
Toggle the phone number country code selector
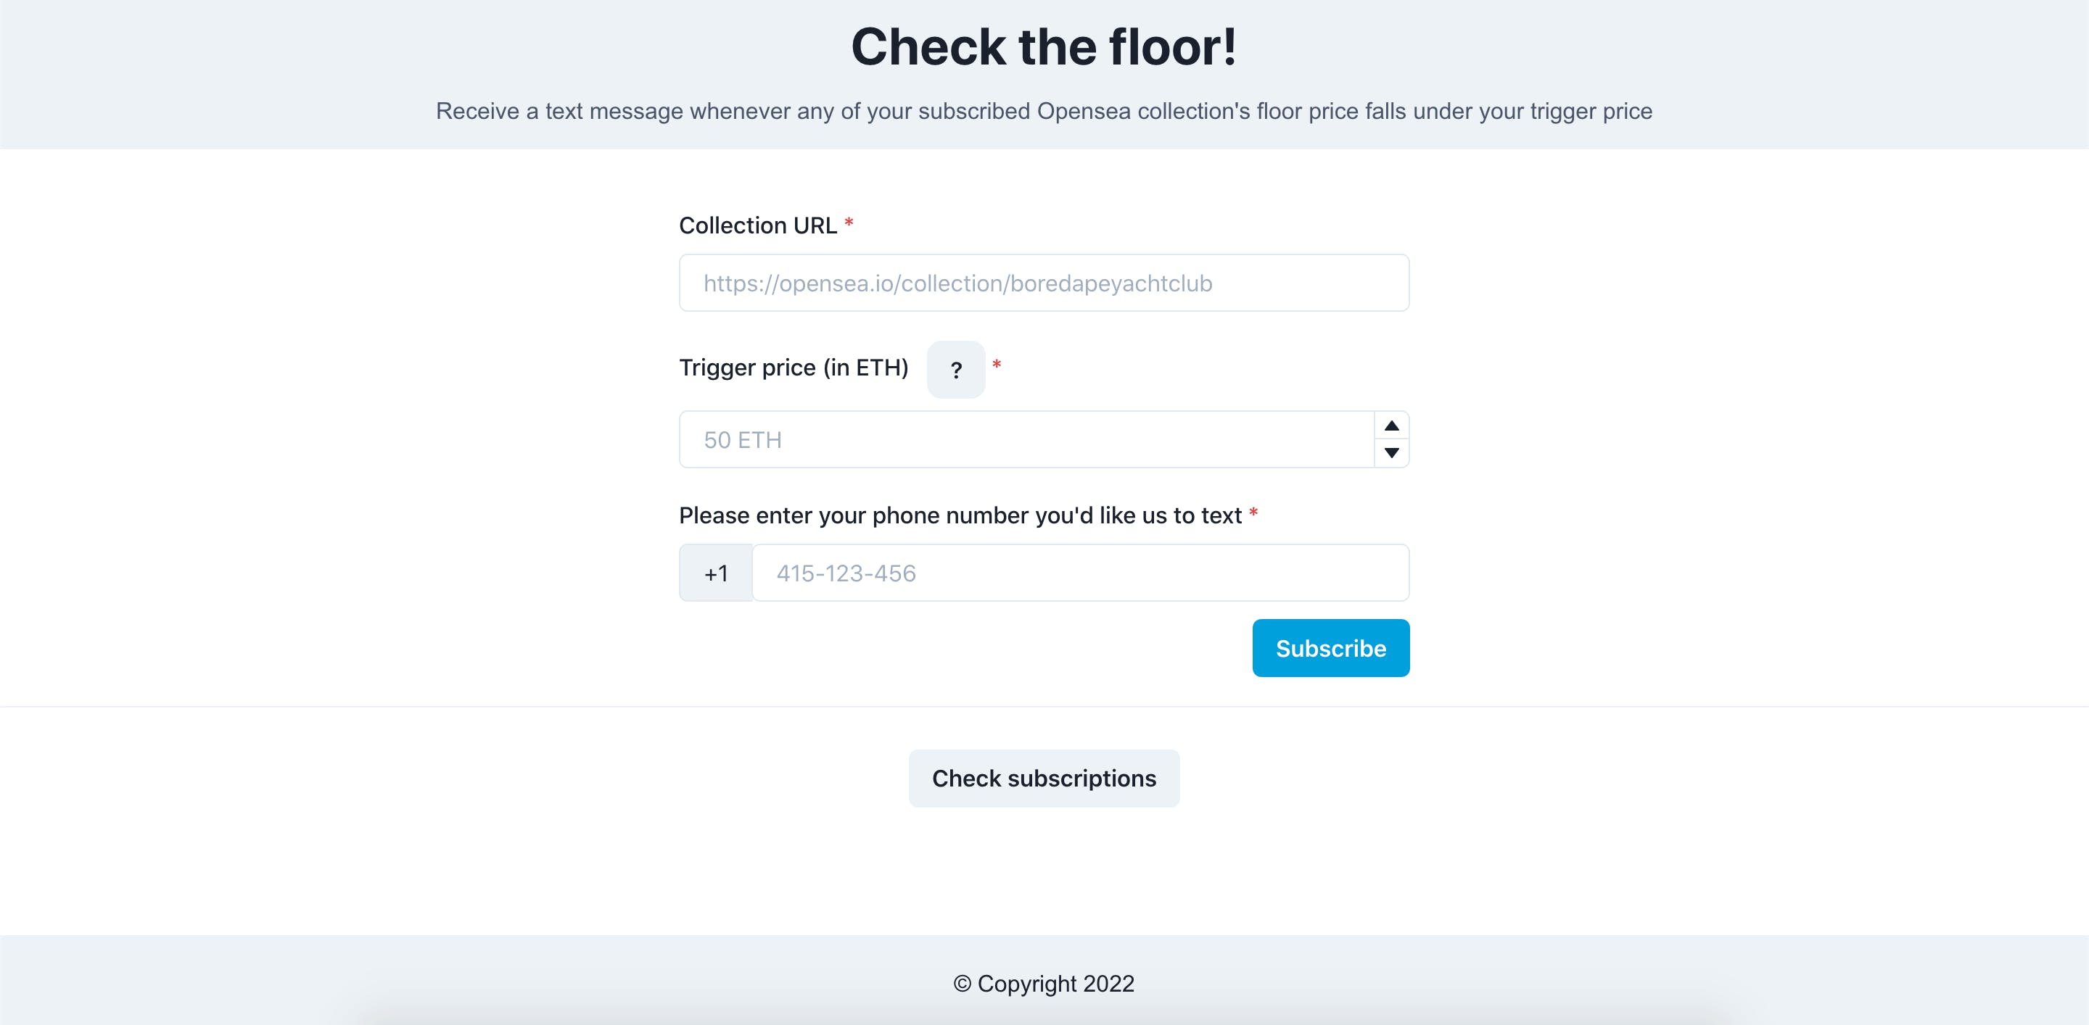[715, 573]
